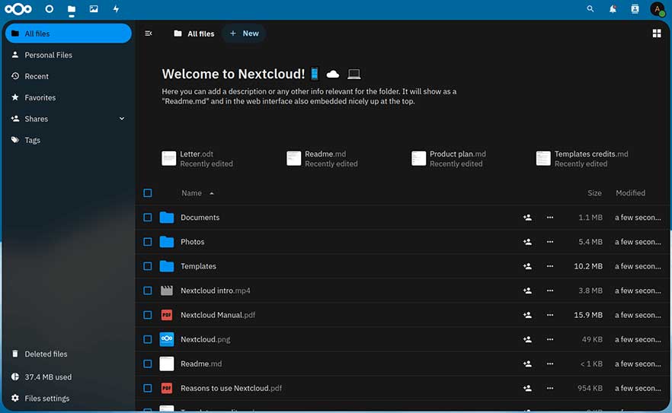Open the Photos app icon in top bar
672x413 pixels.
pyautogui.click(x=94, y=9)
